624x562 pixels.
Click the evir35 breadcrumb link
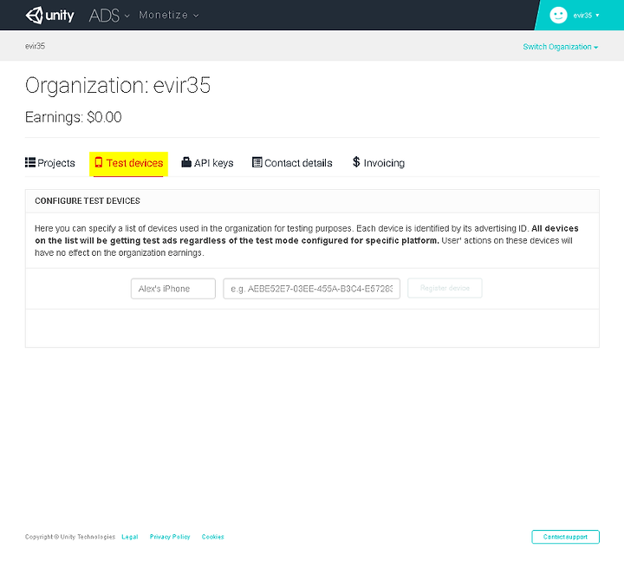(x=35, y=46)
